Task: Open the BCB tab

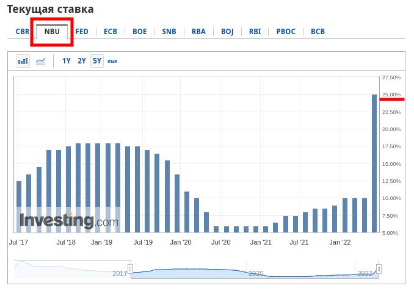Action: [318, 32]
